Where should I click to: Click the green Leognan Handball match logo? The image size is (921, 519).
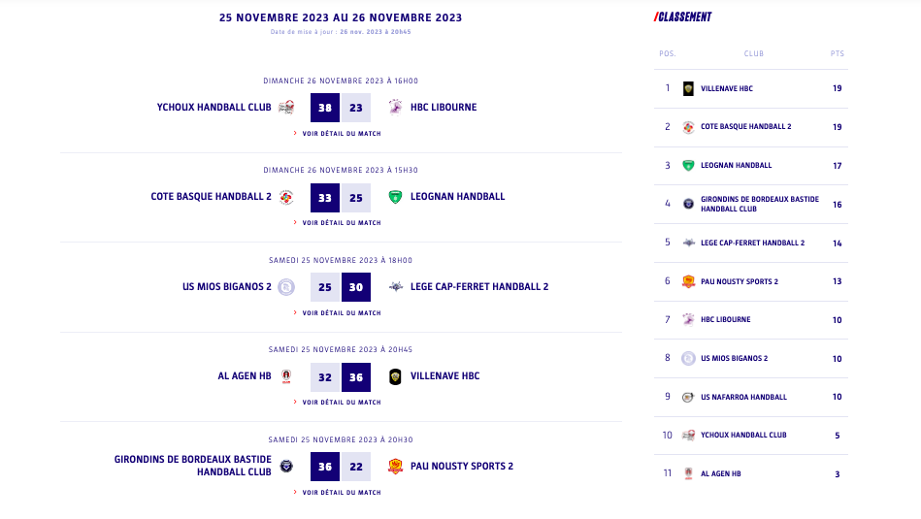[x=395, y=197]
